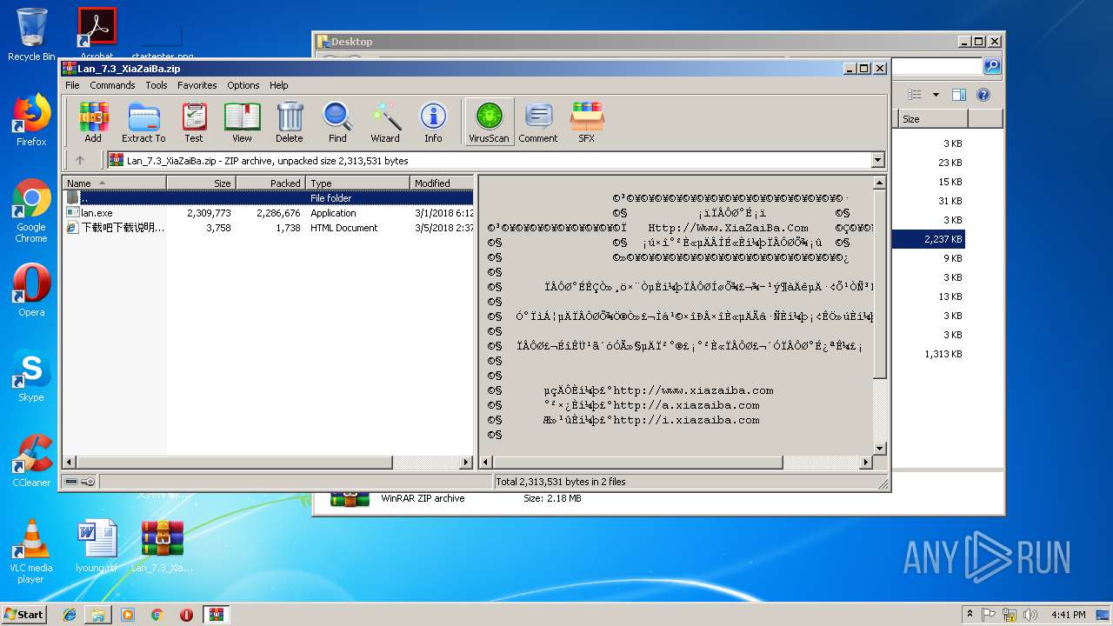Open the Tools menu

pos(157,85)
